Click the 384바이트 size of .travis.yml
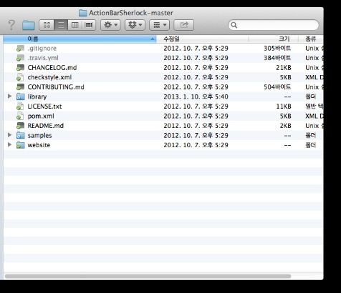Viewport: 341px width, 293px height. (277, 58)
